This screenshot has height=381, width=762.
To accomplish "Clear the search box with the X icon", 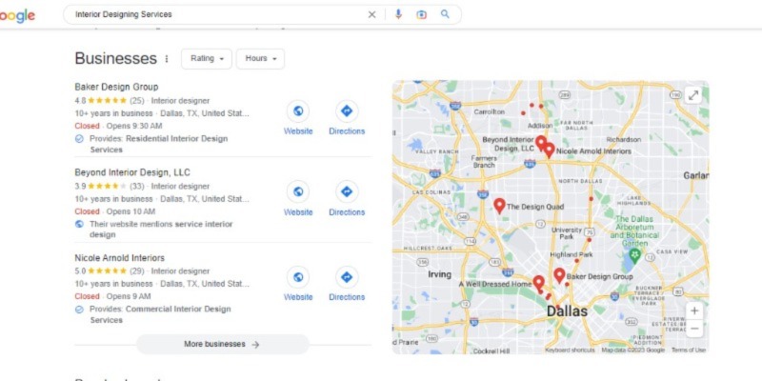I will pos(371,14).
